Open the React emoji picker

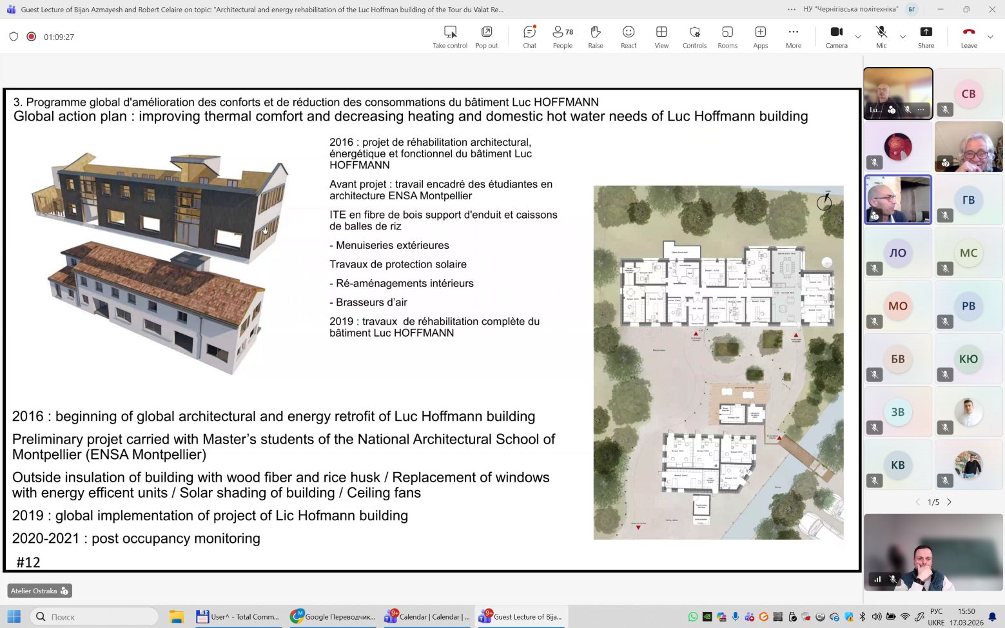[628, 37]
